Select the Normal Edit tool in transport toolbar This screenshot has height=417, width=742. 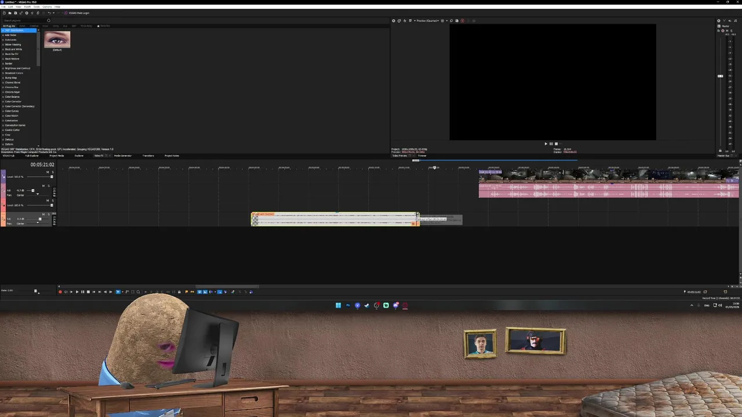pos(118,292)
